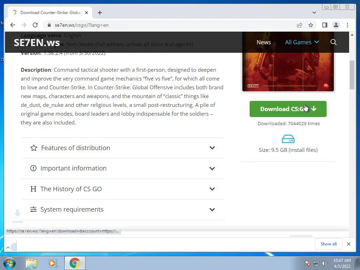Expand the All Games menu
This screenshot has width=360, height=270.
coord(302,42)
